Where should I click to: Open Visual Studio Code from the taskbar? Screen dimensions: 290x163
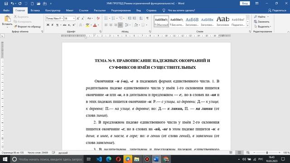pyautogui.click(x=99, y=159)
